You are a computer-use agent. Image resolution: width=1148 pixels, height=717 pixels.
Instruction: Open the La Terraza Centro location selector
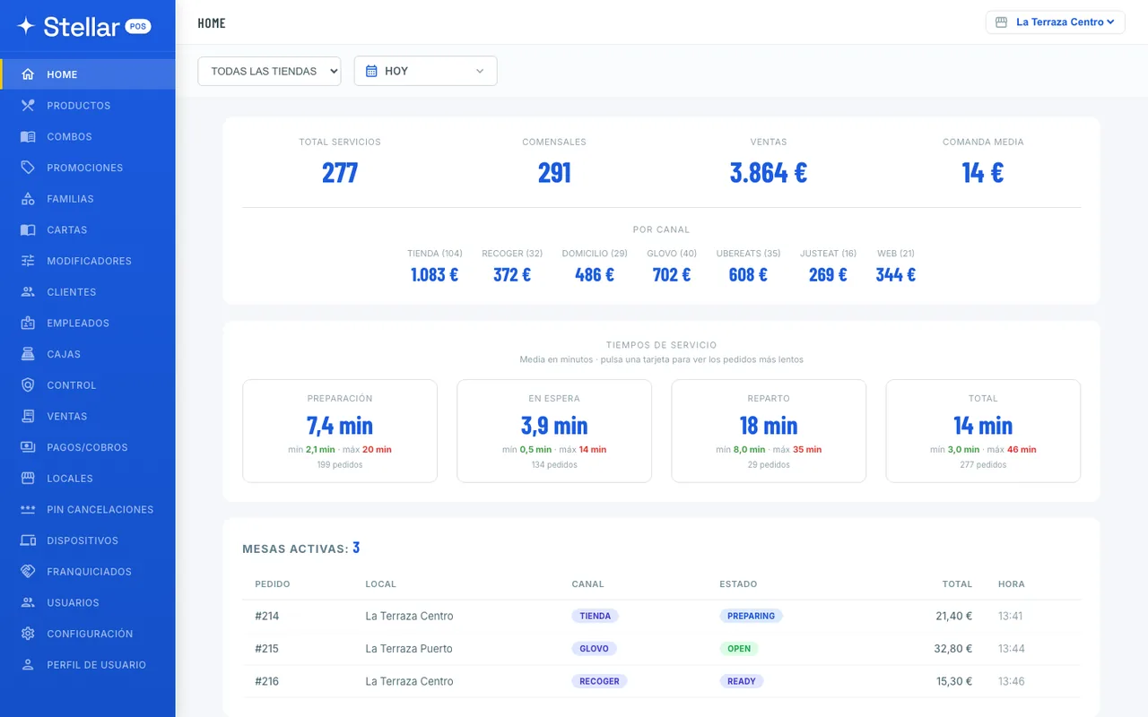coord(1055,22)
